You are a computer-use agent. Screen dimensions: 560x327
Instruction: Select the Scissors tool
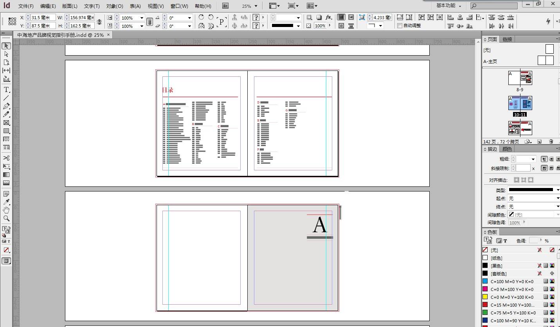pos(6,159)
